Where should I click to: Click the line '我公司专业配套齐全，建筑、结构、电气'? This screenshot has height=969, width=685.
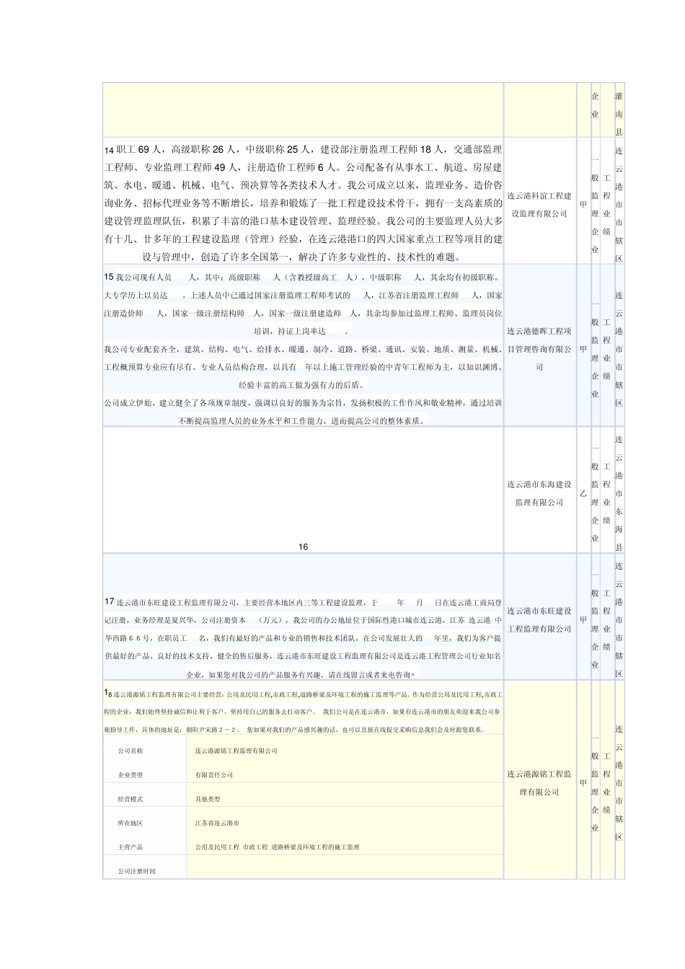[x=303, y=366]
